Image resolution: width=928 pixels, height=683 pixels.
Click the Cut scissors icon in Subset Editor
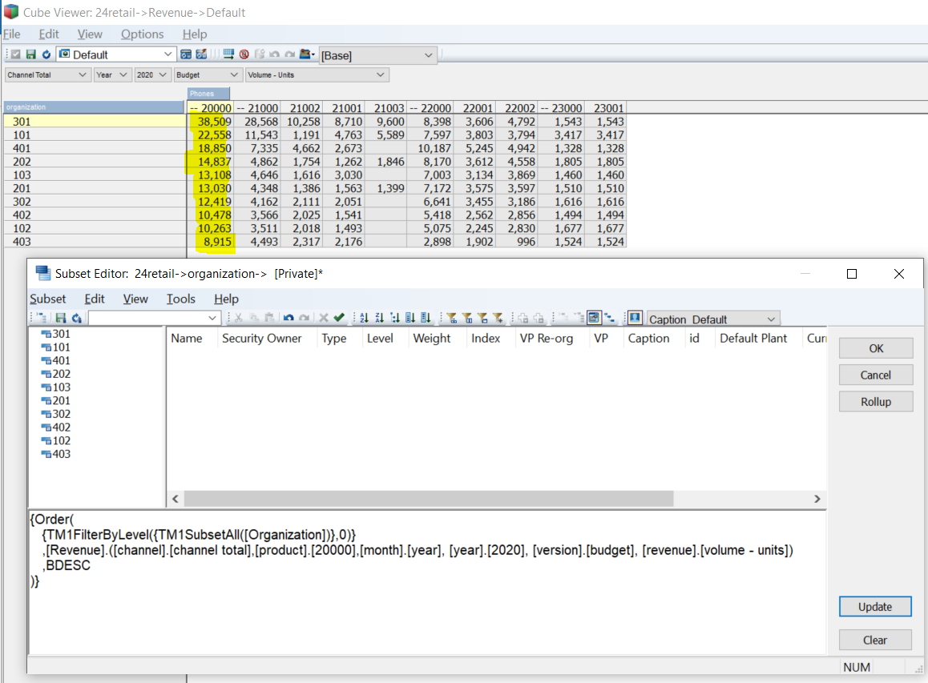(239, 318)
